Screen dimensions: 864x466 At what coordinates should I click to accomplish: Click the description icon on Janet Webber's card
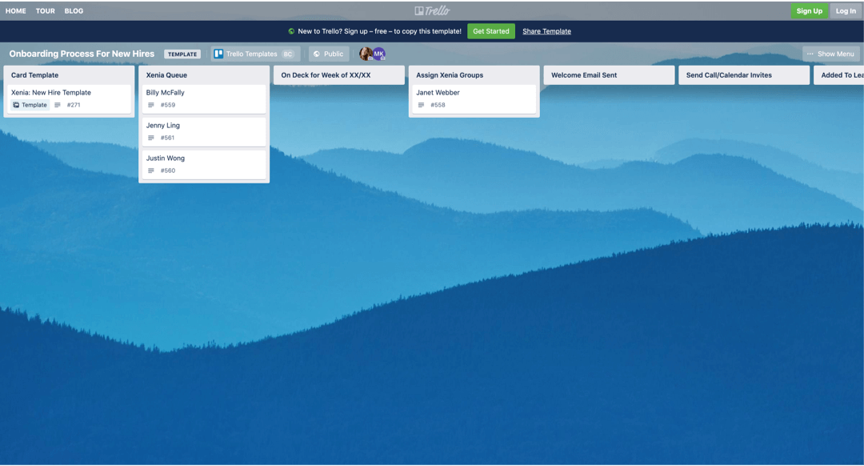pyautogui.click(x=422, y=104)
